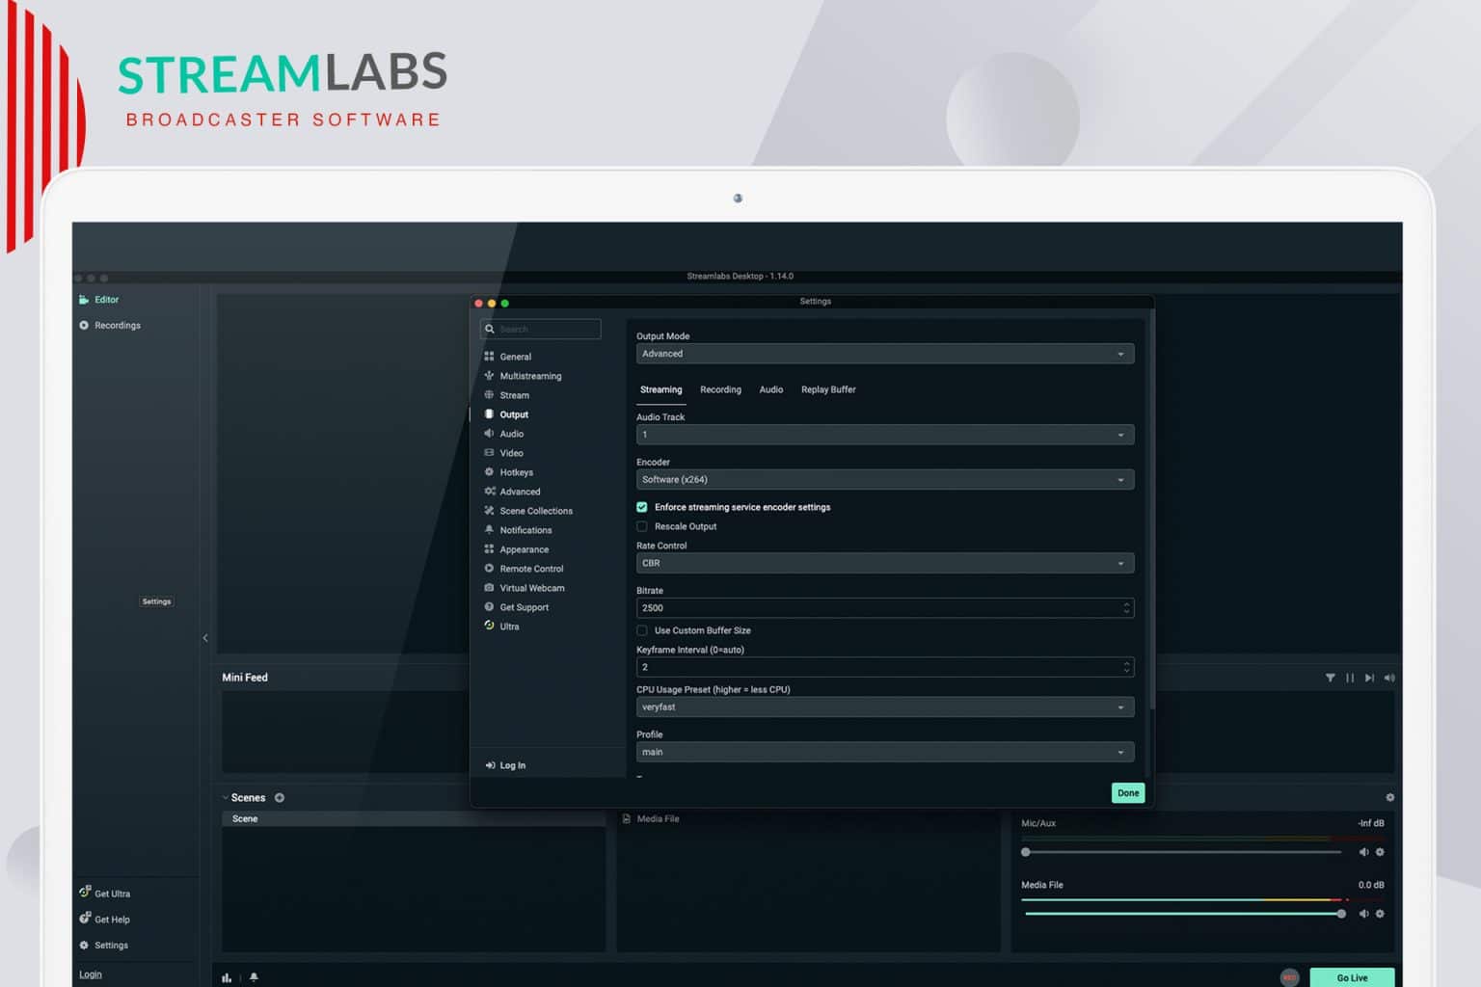Enable Rescale Output
Image resolution: width=1481 pixels, height=987 pixels.
pos(642,526)
